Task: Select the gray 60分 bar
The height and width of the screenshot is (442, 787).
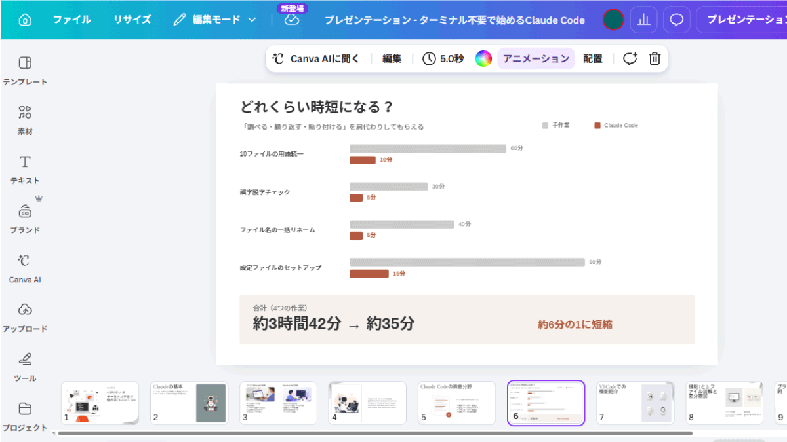Action: coord(428,149)
